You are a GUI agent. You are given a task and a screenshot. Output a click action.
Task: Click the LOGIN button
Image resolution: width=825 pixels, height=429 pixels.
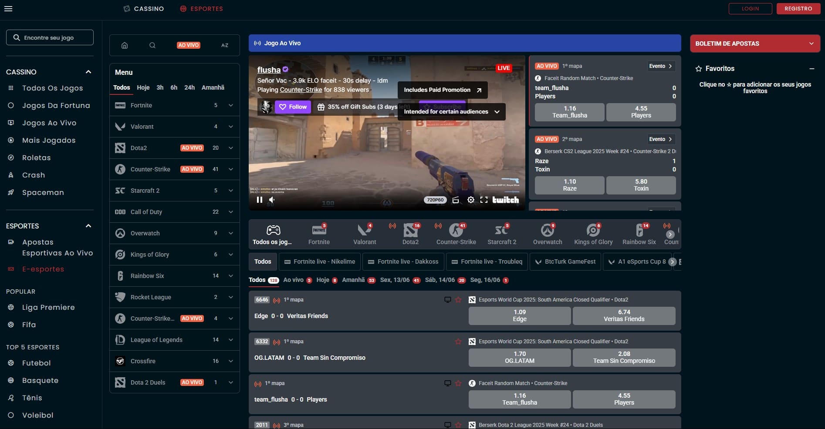[x=750, y=9]
